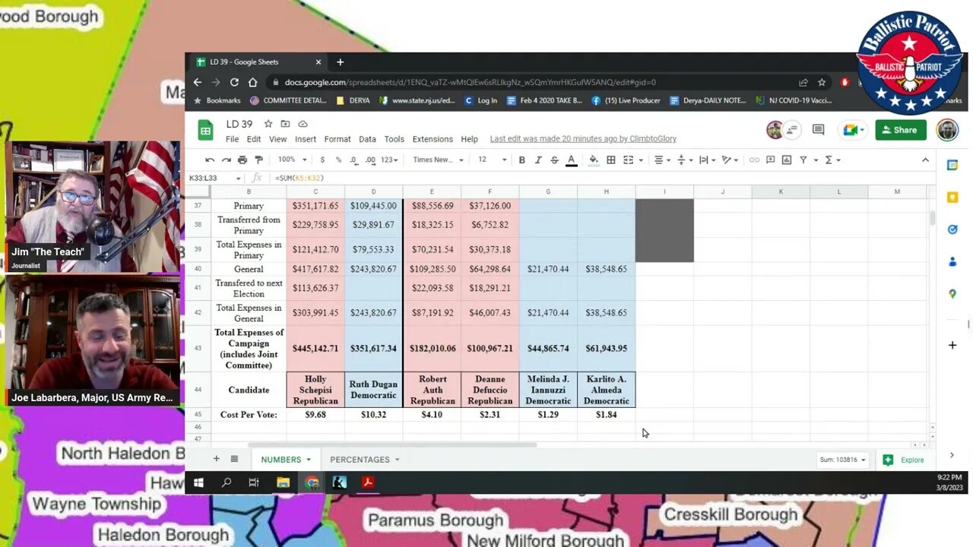Click the increase decimal places icon
The image size is (973, 547).
[370, 160]
